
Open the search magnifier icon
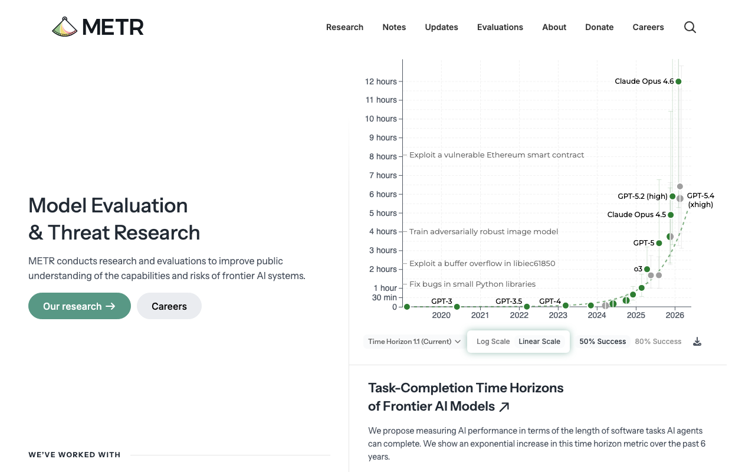690,27
